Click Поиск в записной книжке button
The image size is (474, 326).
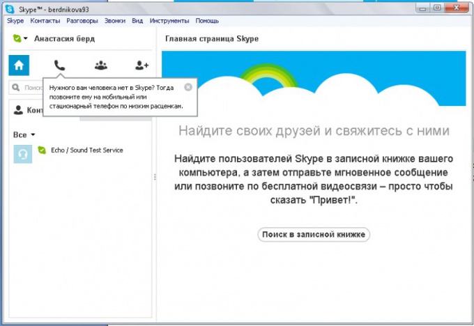314,235
